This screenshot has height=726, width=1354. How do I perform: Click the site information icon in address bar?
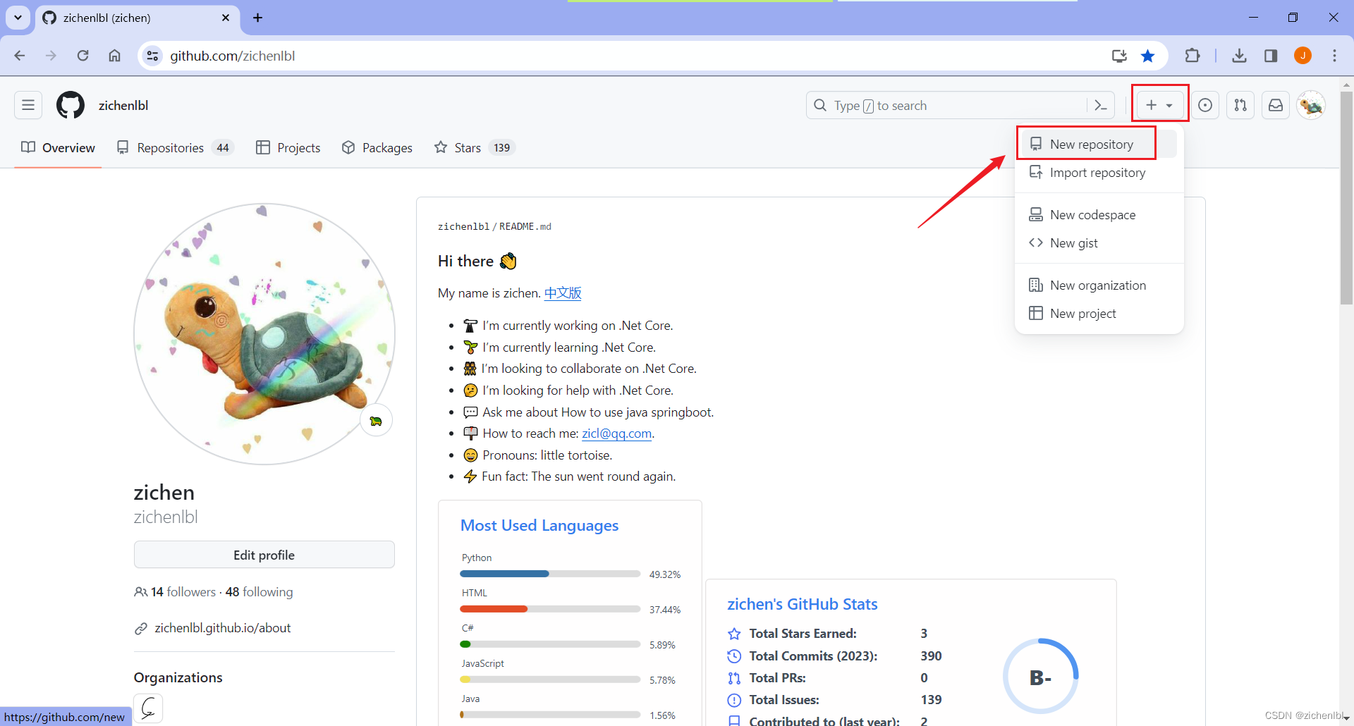152,56
